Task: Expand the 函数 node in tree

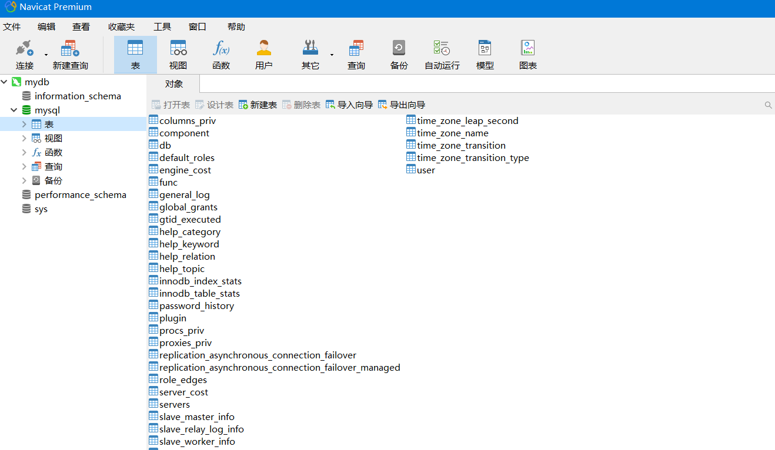Action: click(24, 152)
